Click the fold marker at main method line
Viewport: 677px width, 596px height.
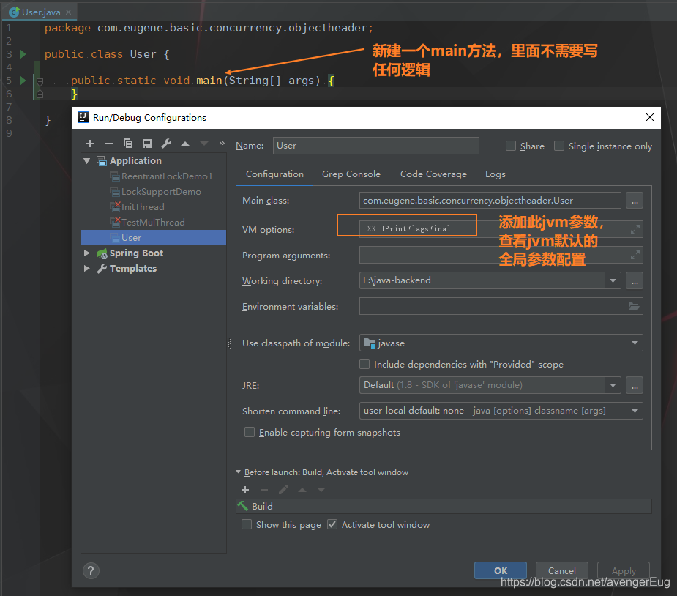[40, 81]
